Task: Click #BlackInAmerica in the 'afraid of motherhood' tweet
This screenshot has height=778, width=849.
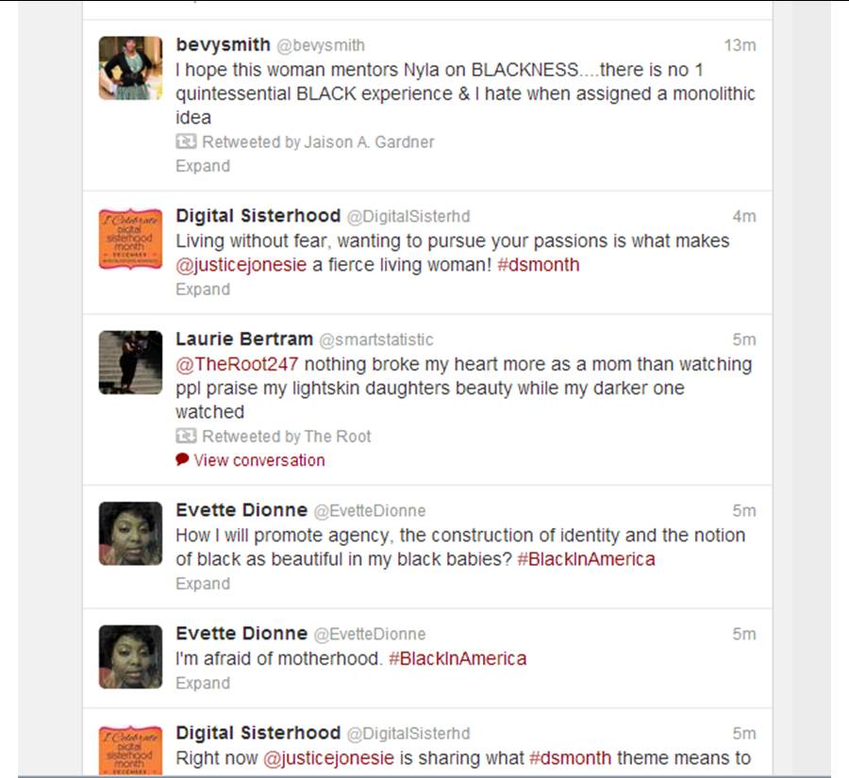Action: pos(458,658)
